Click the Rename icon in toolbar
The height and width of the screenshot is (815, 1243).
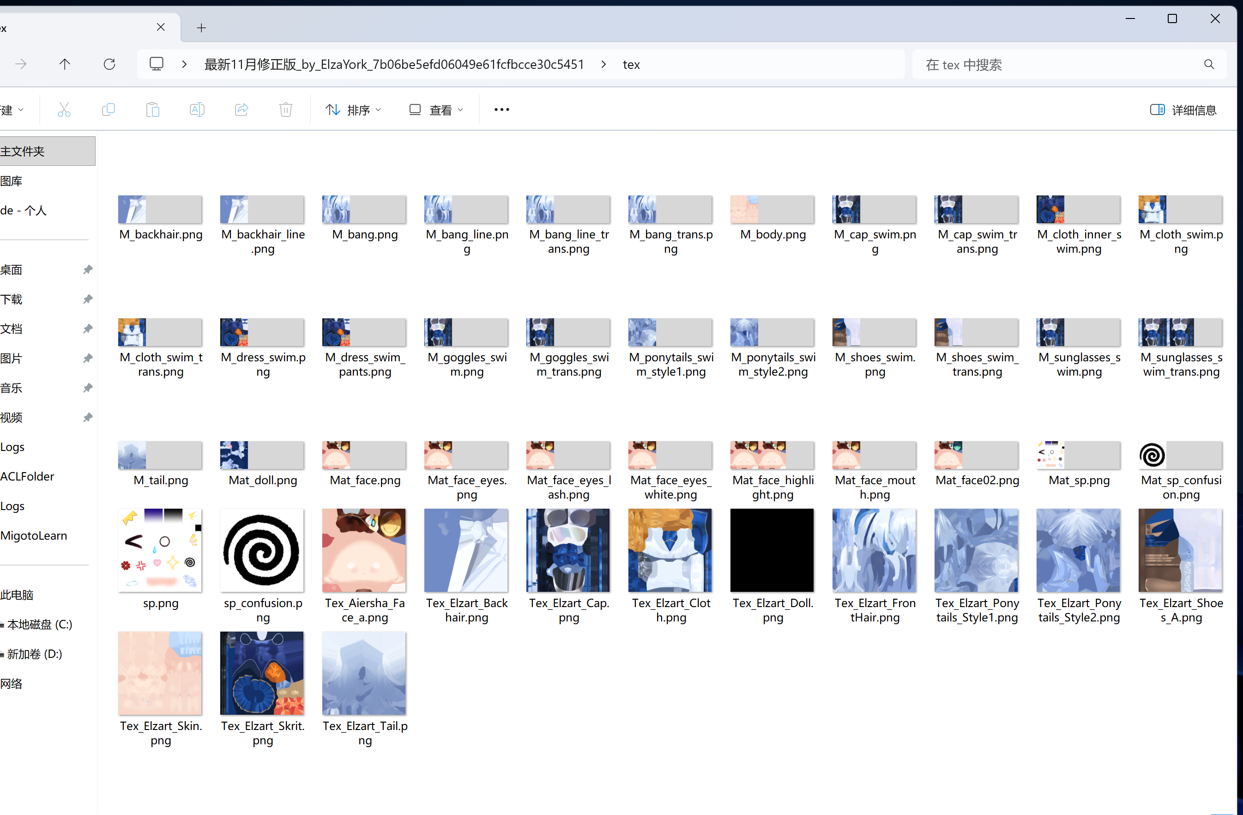tap(197, 109)
